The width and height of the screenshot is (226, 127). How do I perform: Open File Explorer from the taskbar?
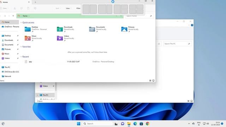click(x=129, y=124)
